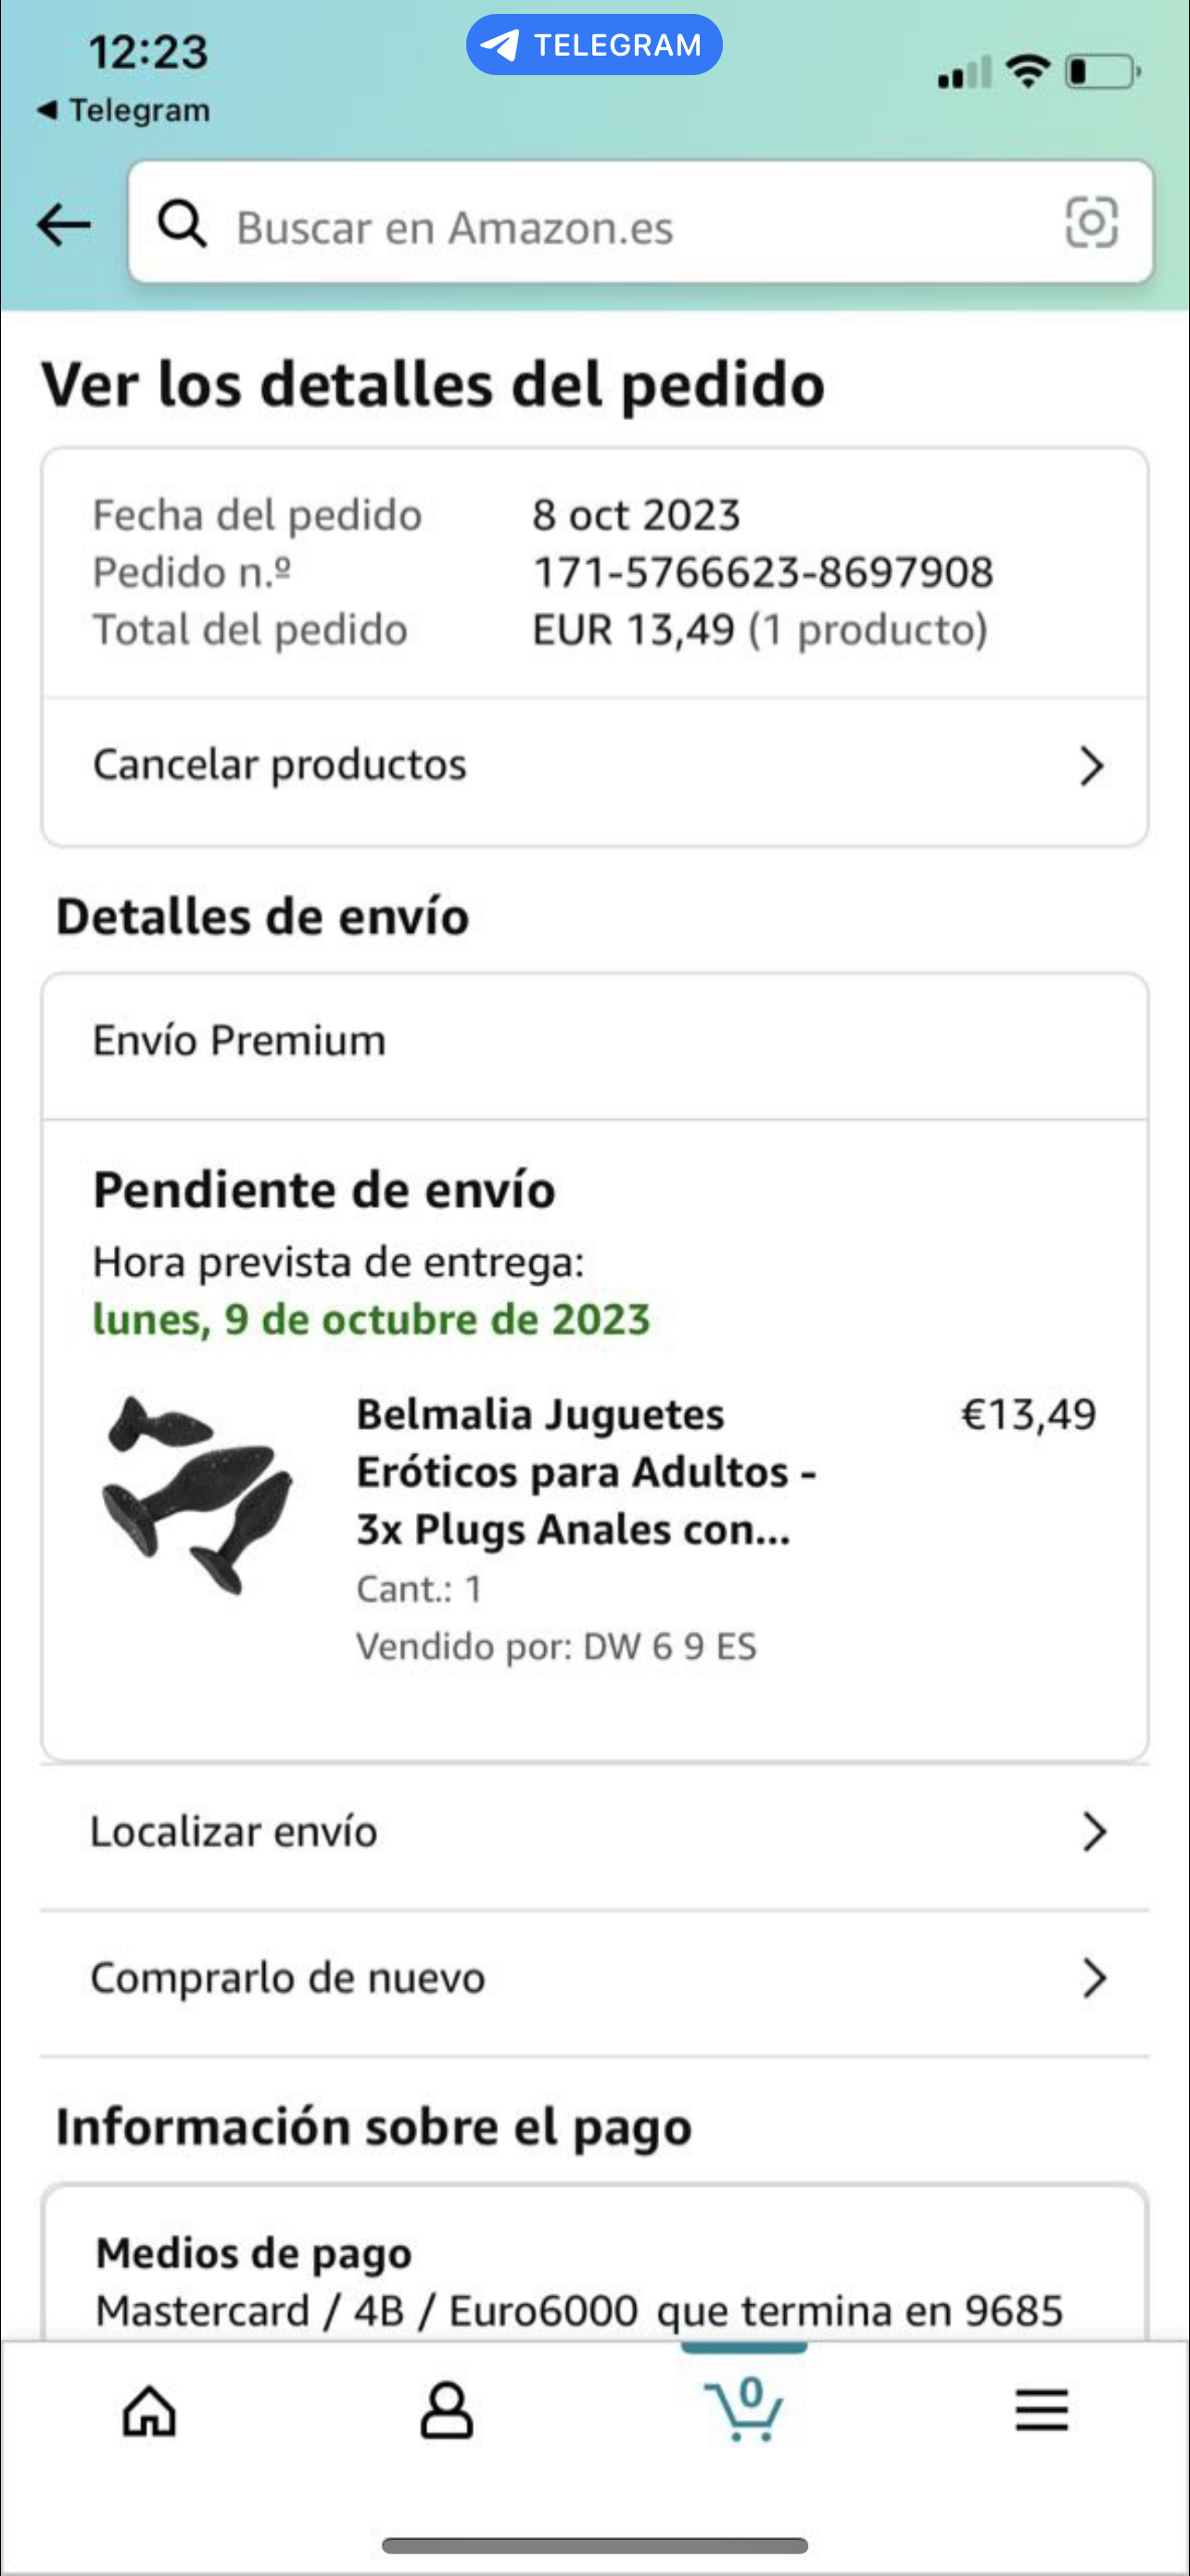Select Cancelar productos option
The width and height of the screenshot is (1190, 2576).
280,765
